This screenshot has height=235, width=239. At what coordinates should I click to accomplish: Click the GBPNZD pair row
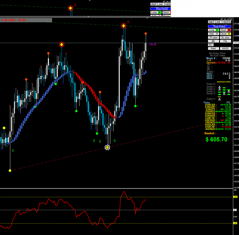pyautogui.click(x=218, y=122)
